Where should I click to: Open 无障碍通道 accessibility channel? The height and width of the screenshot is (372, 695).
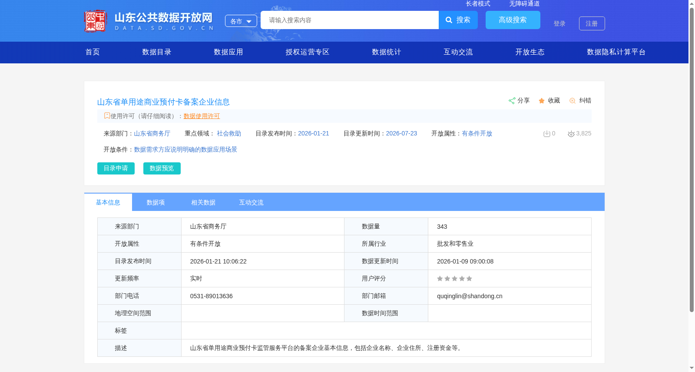point(524,3)
